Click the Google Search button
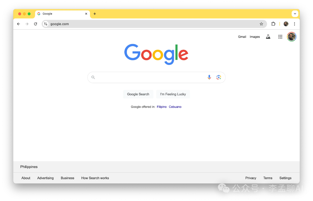This screenshot has height=201, width=313. click(x=138, y=94)
